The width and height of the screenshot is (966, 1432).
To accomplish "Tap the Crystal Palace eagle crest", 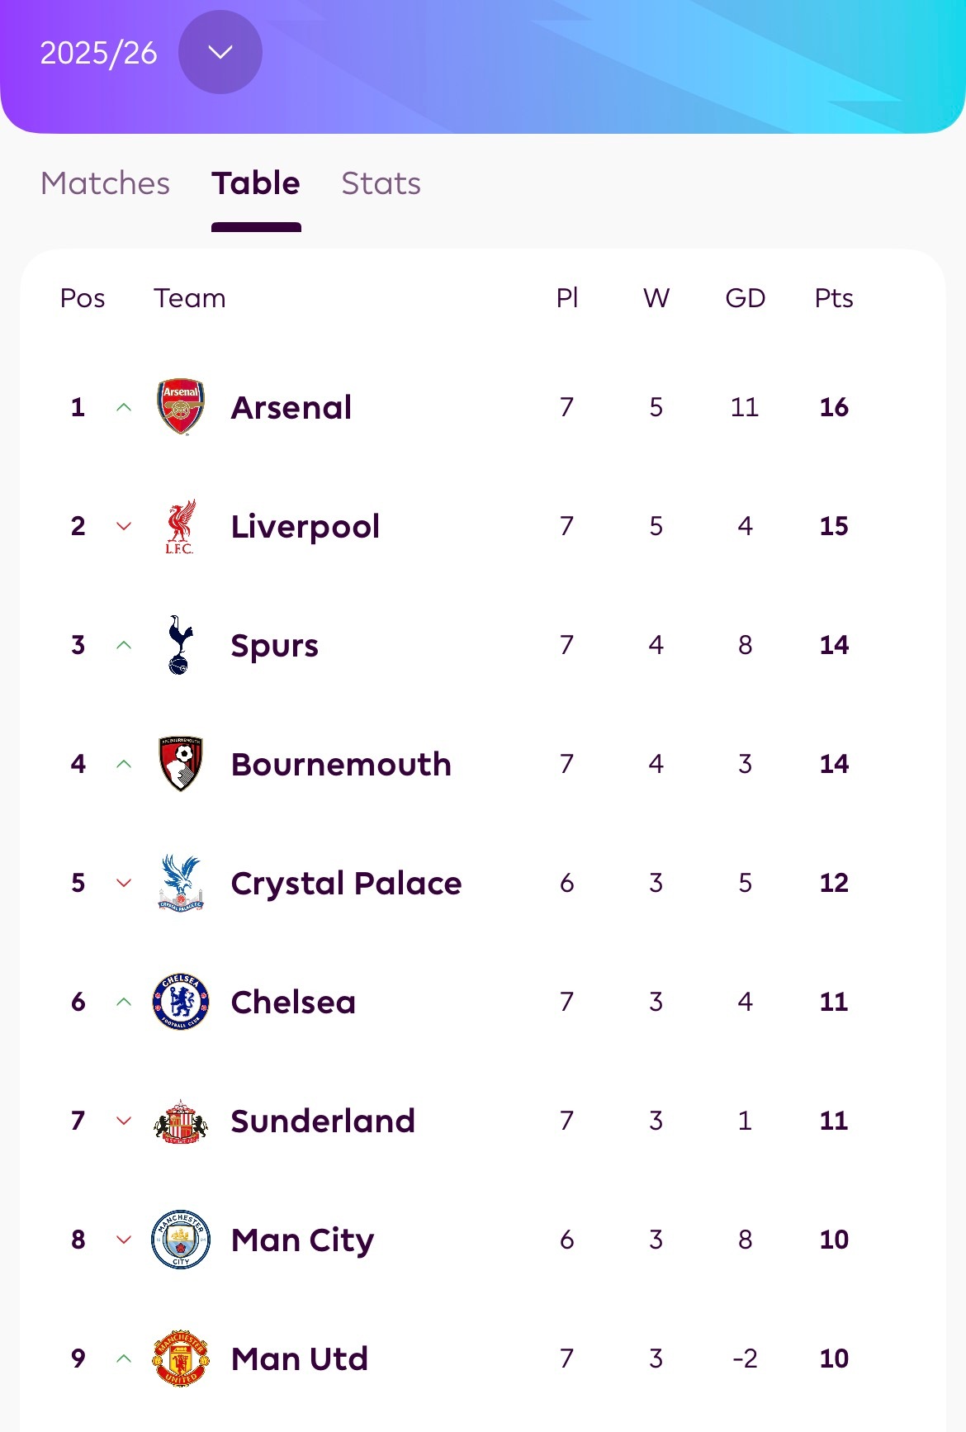I will pyautogui.click(x=181, y=883).
